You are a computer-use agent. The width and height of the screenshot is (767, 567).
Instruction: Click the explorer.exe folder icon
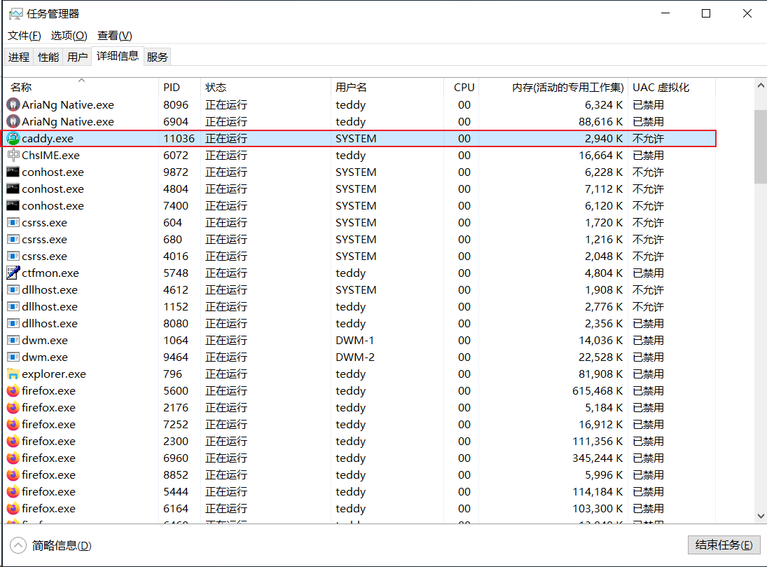[x=13, y=374]
